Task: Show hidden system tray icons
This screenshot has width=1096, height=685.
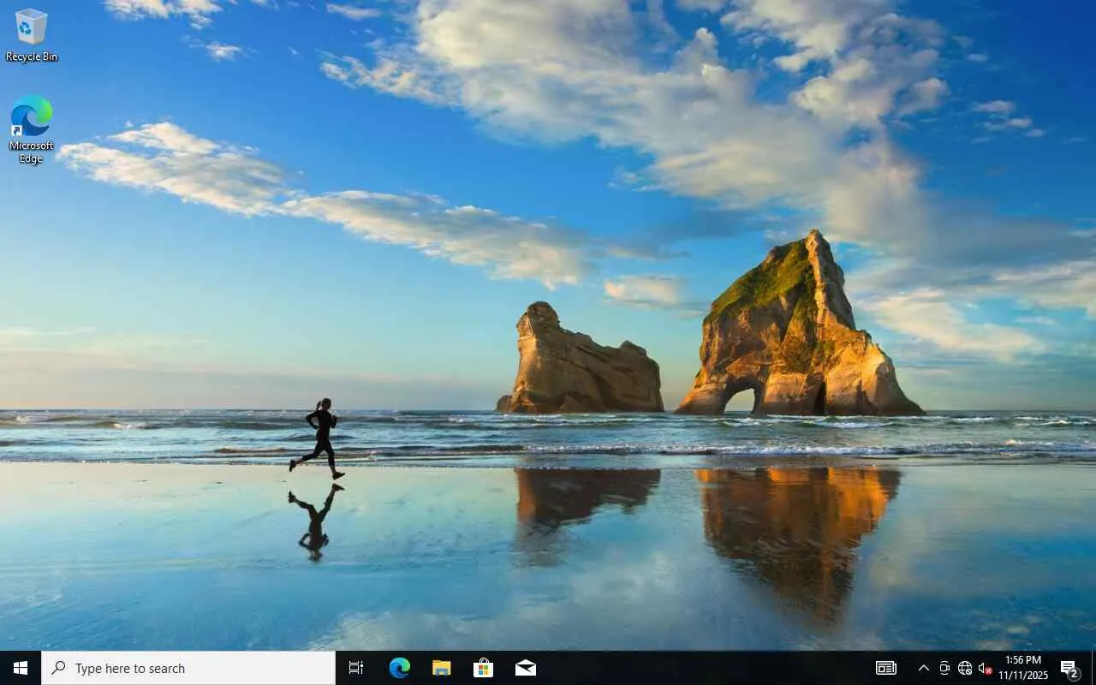Action: [x=923, y=668]
